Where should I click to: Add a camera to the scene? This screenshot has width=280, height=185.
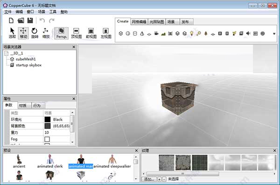click(x=156, y=34)
